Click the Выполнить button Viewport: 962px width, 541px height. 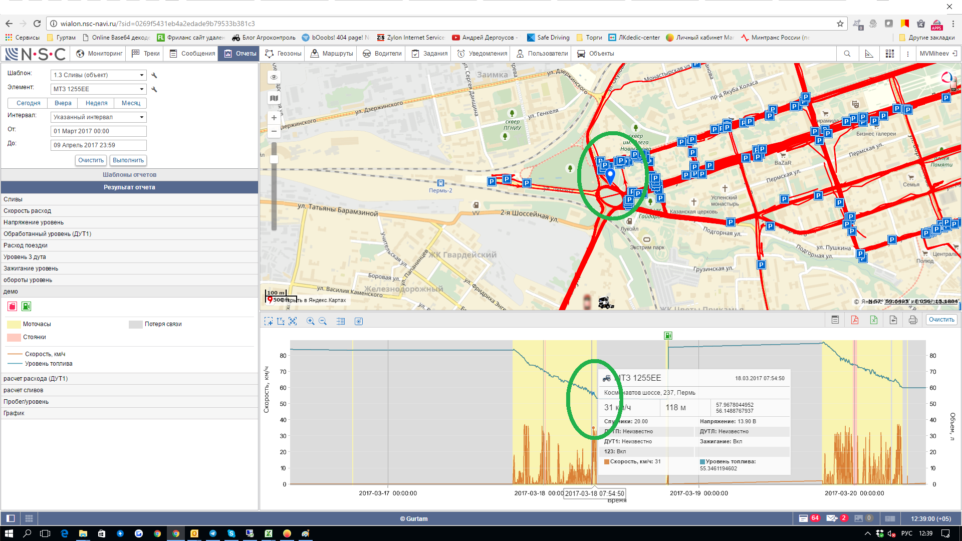[128, 160]
